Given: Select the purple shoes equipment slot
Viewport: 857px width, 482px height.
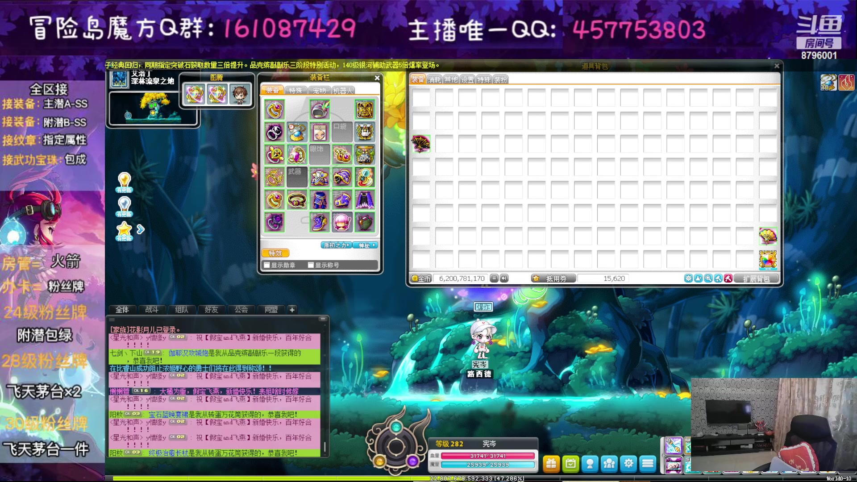Looking at the screenshot, I should [320, 222].
